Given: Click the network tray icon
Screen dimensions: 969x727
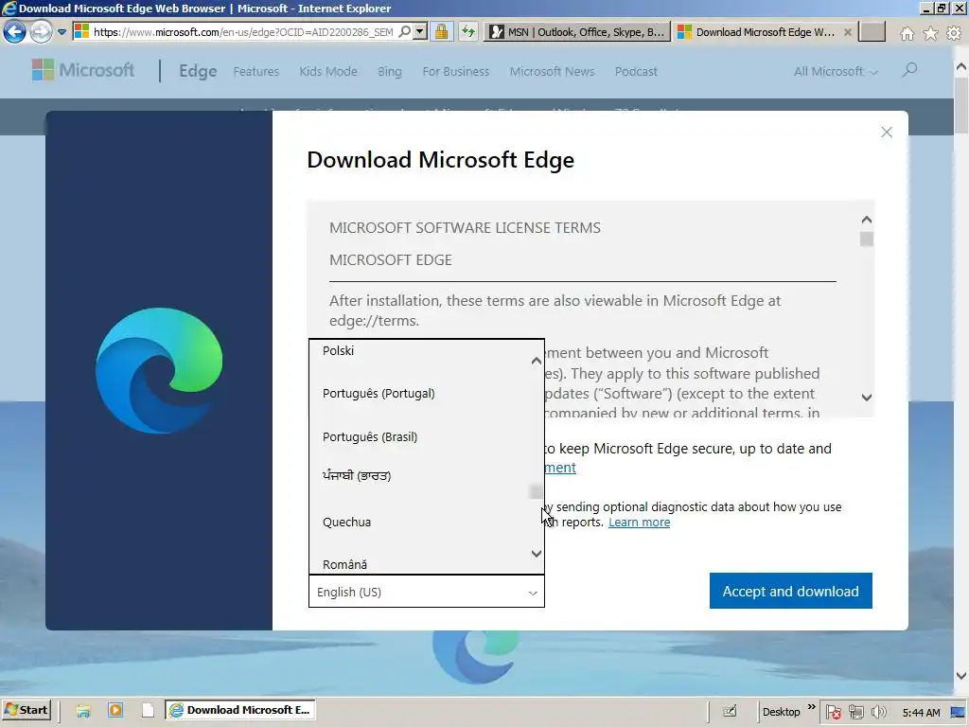Looking at the screenshot, I should click(x=855, y=713).
